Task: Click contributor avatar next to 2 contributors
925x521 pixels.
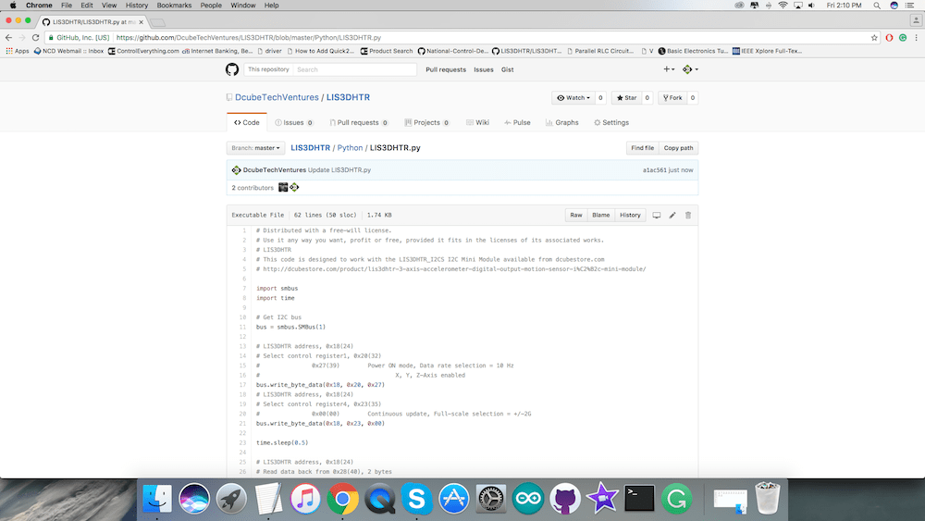Action: pos(283,188)
